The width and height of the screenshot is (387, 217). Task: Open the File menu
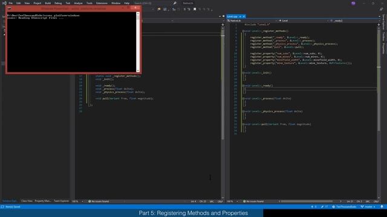point(11,3)
